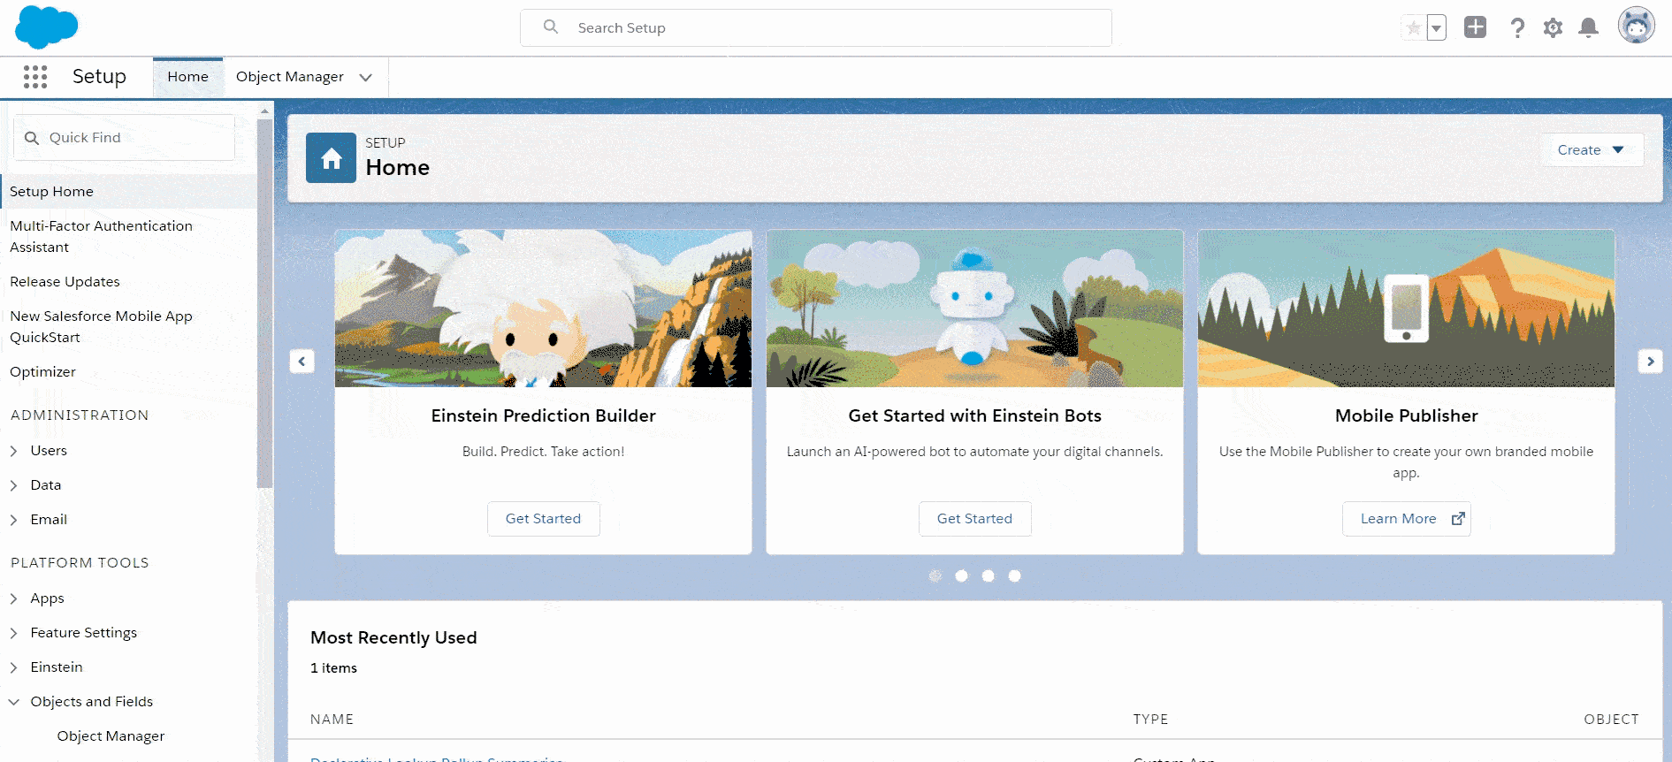Collapse the Objects and Fields chevron
This screenshot has width=1672, height=762.
click(x=14, y=702)
